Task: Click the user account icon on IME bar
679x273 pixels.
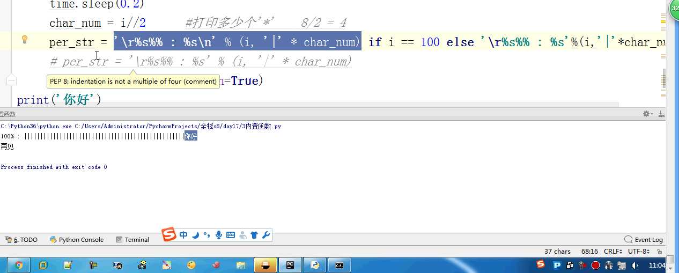Action: [242, 235]
